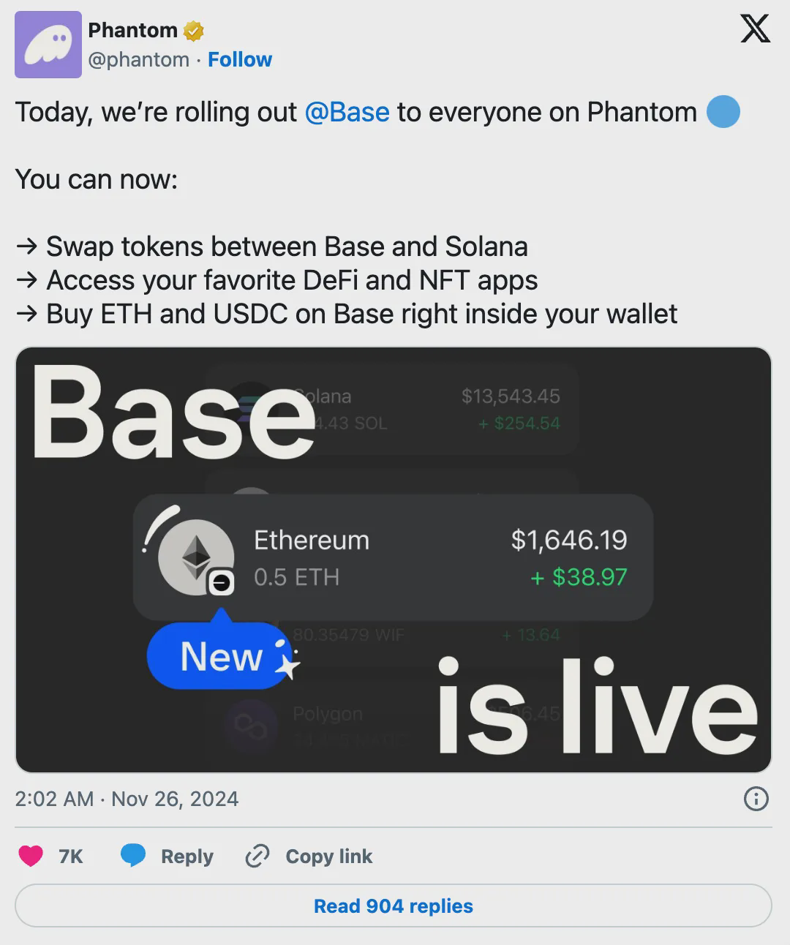Click the Phantom display name
Viewport: 790px width, 945px height.
coord(132,30)
